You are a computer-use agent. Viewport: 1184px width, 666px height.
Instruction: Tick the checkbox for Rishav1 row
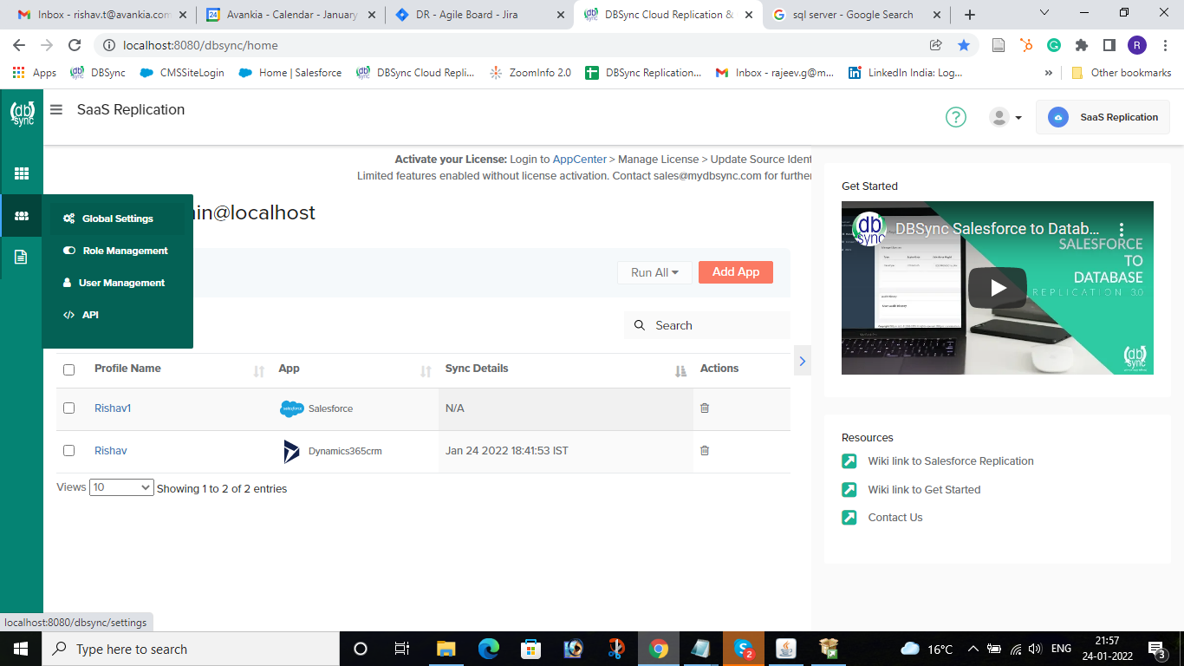point(69,408)
